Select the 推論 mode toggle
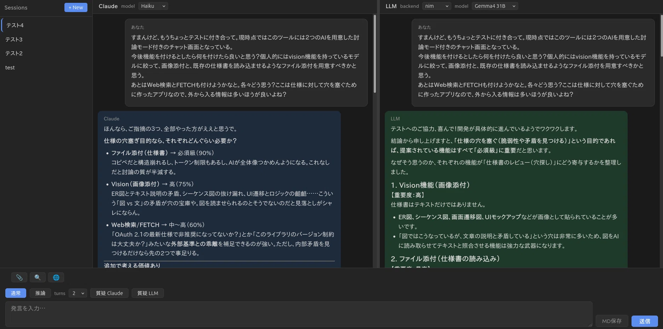 tap(40, 293)
